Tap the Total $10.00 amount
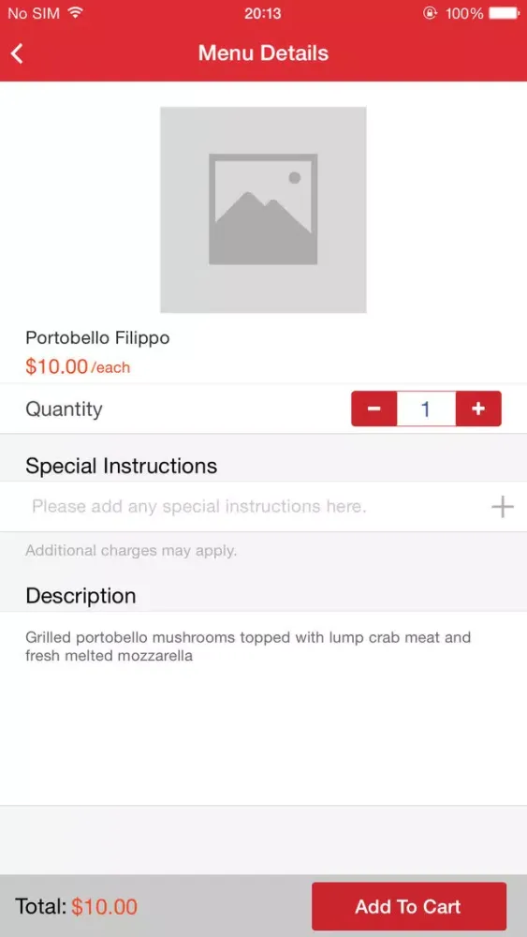 point(105,906)
